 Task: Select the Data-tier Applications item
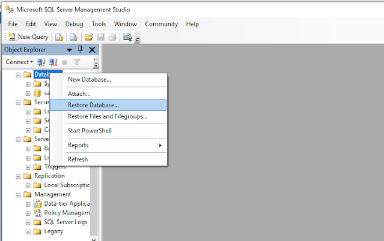coord(67,204)
